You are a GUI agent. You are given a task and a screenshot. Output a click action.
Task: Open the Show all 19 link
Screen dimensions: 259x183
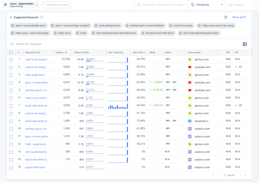239,17
